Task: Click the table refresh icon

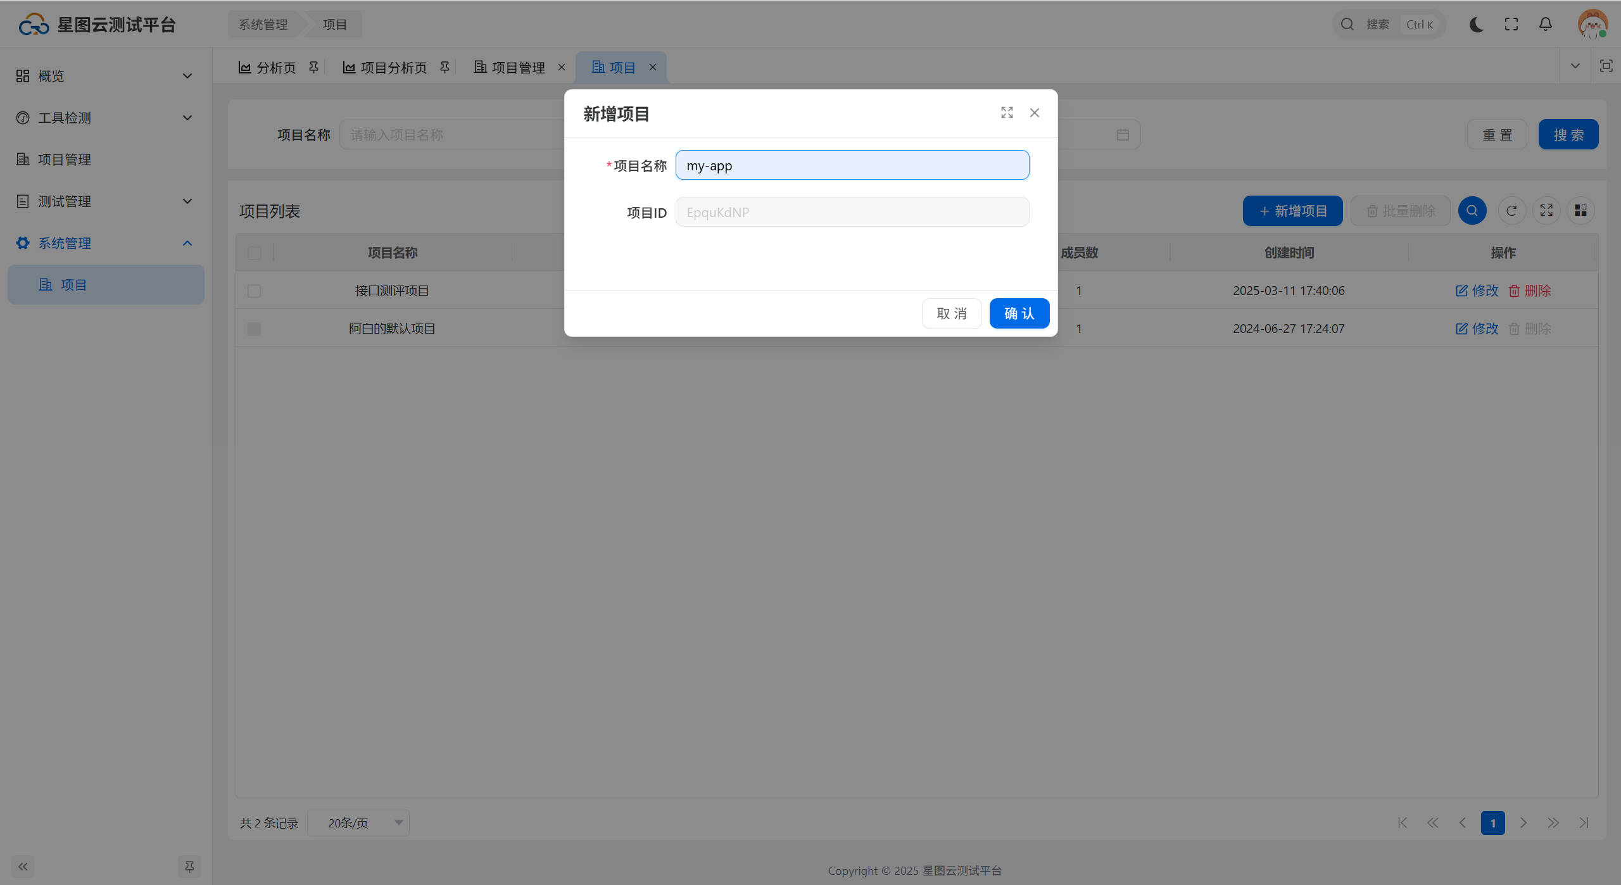Action: point(1511,211)
